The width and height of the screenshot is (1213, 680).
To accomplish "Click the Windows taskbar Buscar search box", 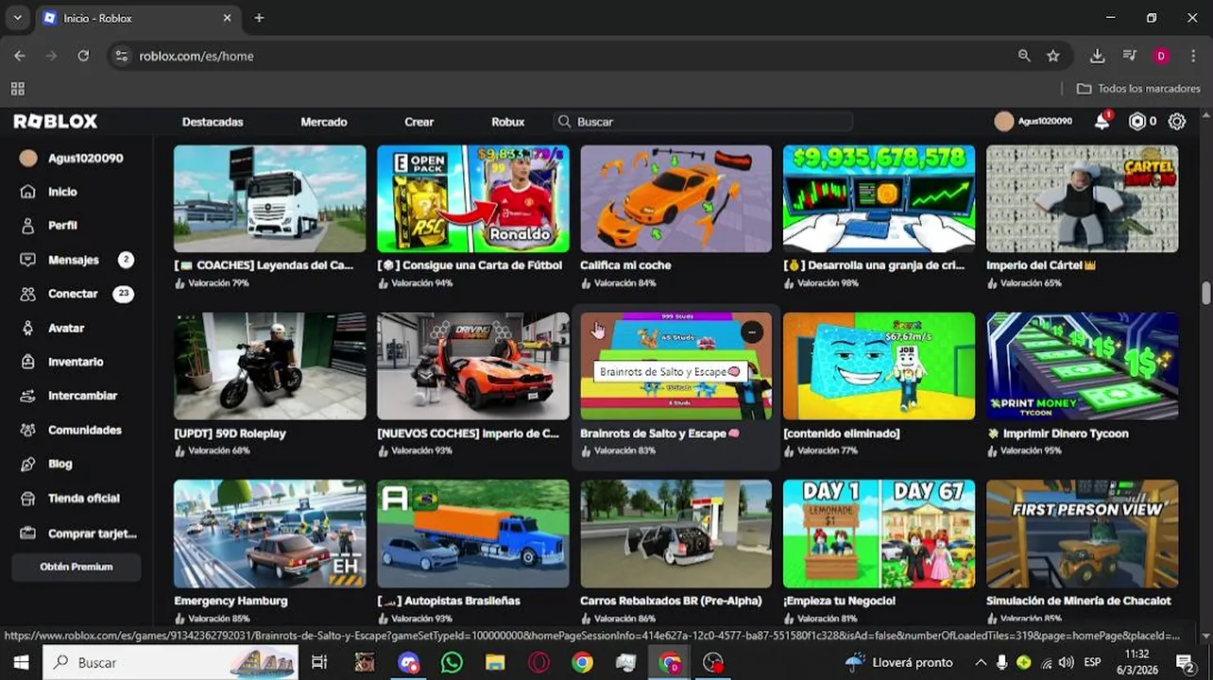I will [x=171, y=662].
